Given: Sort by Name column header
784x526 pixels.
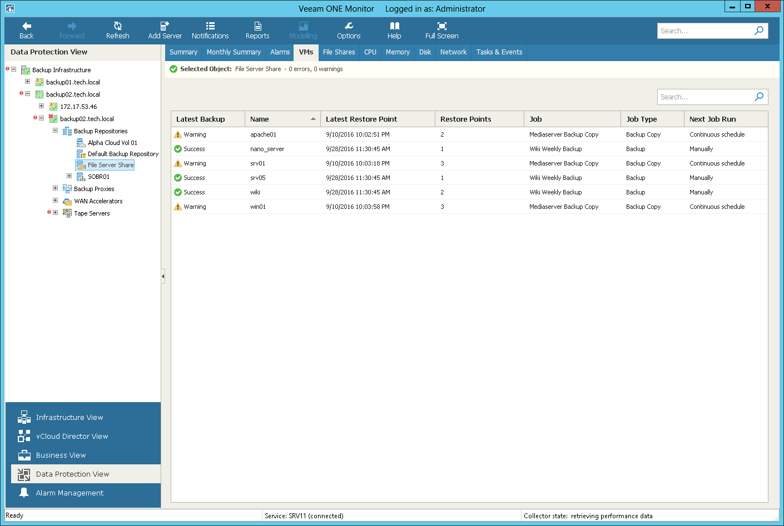Looking at the screenshot, I should [x=282, y=119].
